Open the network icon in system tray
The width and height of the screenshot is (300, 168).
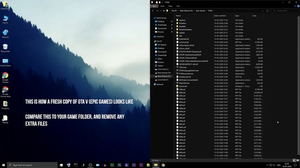[x=271, y=165]
